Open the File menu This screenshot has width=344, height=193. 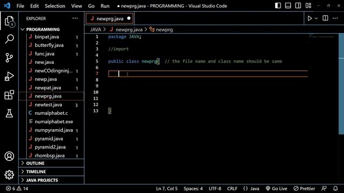click(20, 6)
